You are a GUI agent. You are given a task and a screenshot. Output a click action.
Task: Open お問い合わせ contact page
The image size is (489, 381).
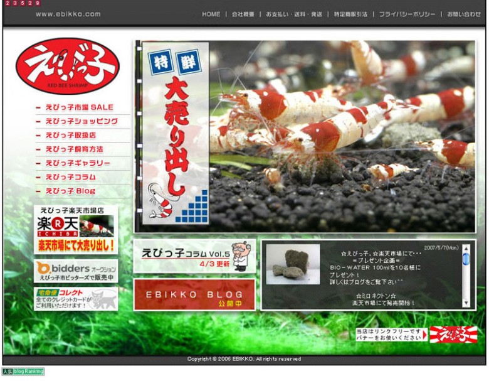[x=464, y=14]
